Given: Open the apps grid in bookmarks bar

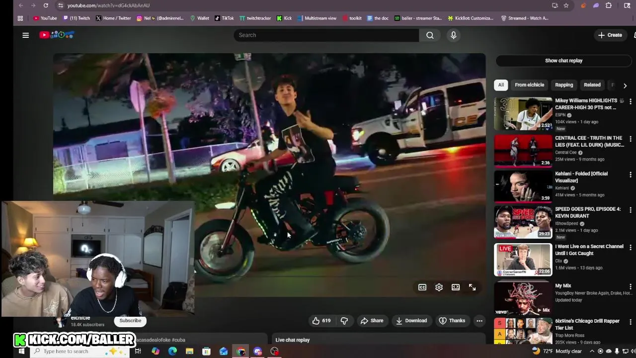Looking at the screenshot, I should 20,18.
